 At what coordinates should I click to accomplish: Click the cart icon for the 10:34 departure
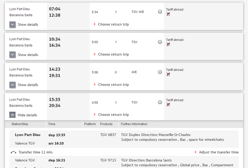click(168, 44)
